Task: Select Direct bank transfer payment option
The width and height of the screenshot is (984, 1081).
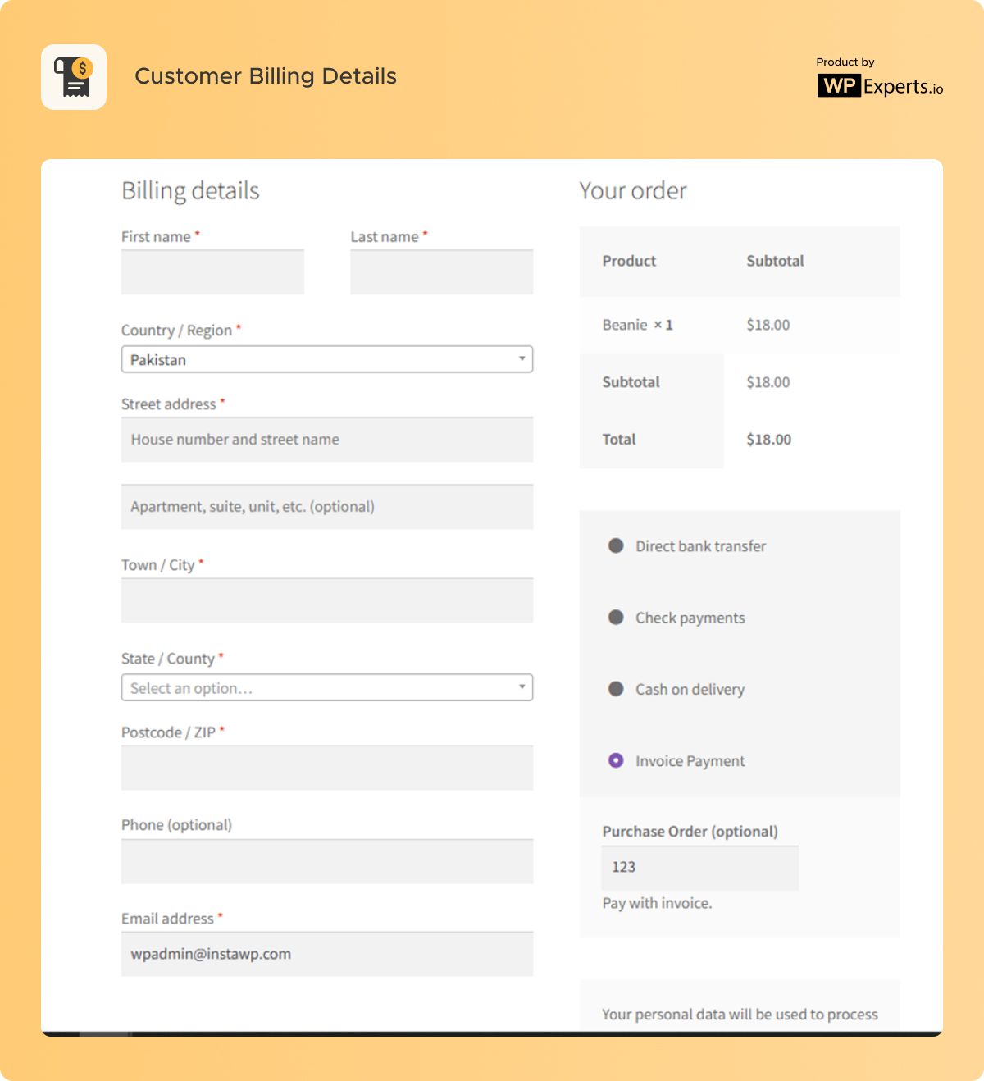Action: click(x=616, y=546)
